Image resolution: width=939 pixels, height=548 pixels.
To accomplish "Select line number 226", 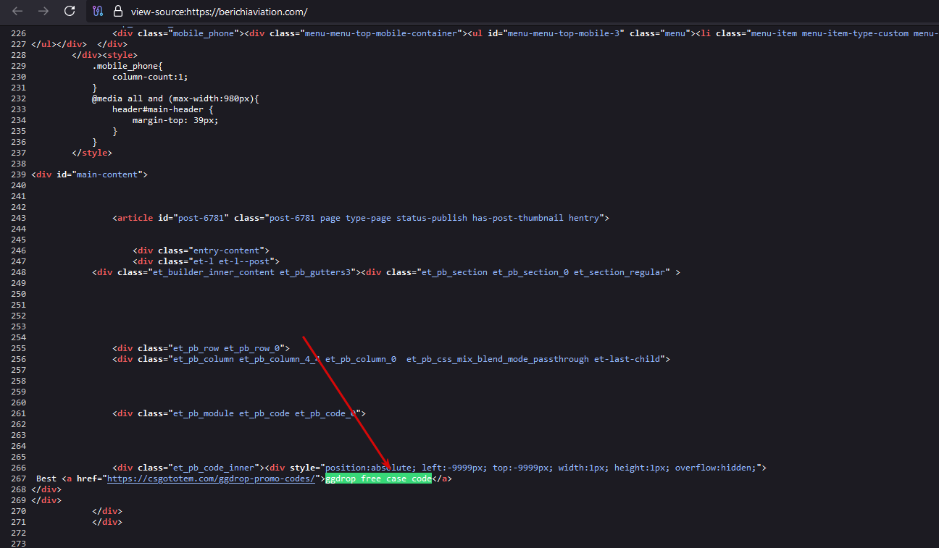I will [x=17, y=33].
